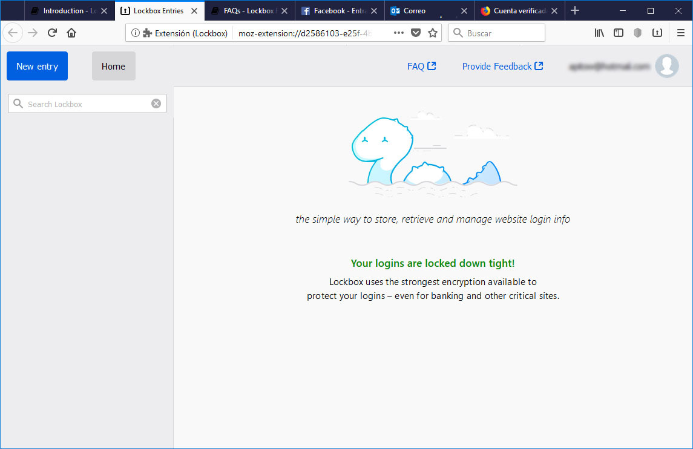Open the Firefox hamburger menu

[681, 33]
